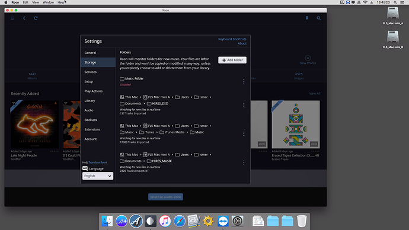Launch Safari from the Dock
409x230 pixels.
(180, 221)
